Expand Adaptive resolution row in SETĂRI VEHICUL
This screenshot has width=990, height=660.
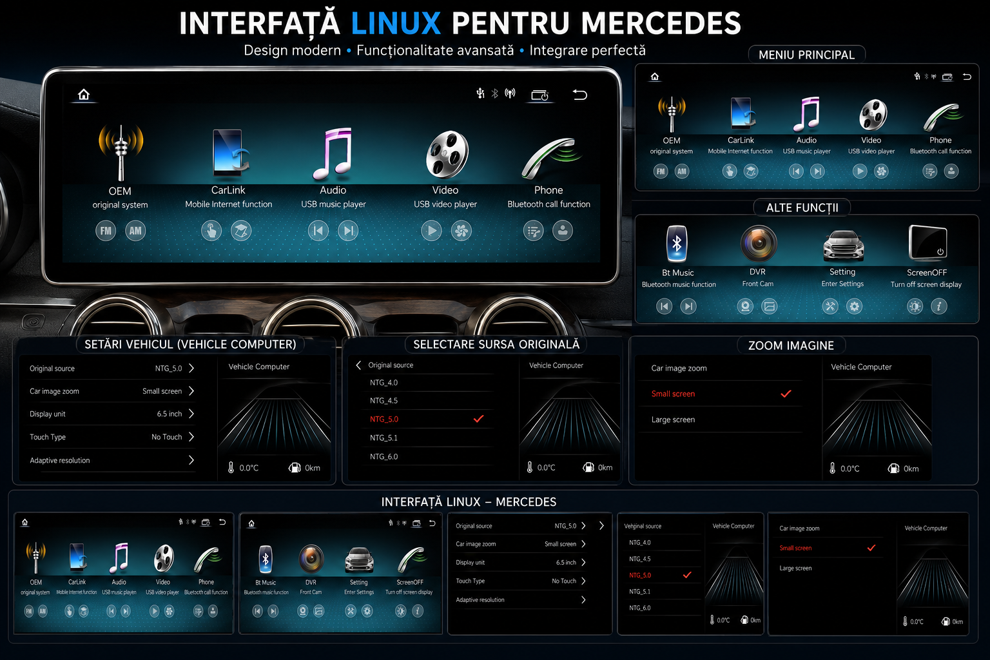point(111,460)
